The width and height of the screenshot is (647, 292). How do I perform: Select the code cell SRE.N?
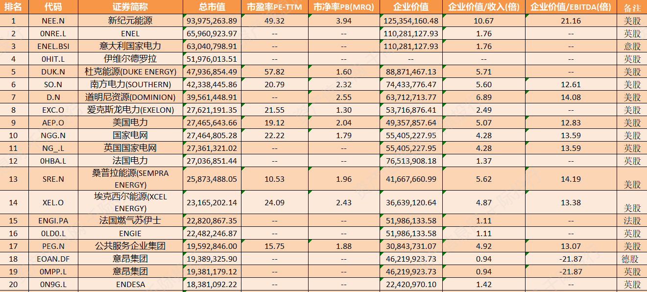(53, 179)
